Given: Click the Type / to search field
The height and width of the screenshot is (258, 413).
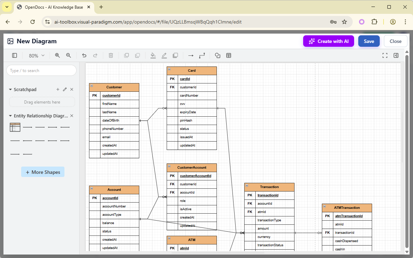Looking at the screenshot, I should 41,70.
